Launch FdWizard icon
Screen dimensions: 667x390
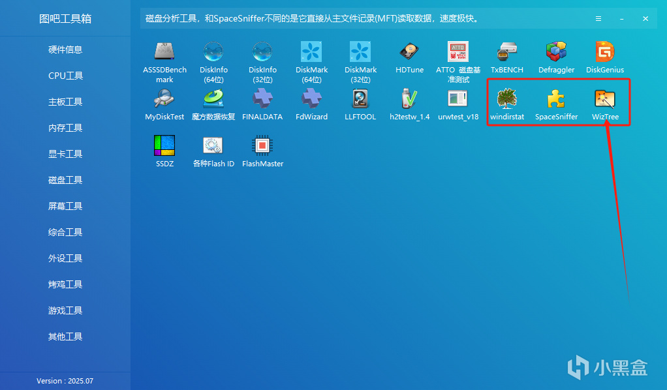[311, 104]
